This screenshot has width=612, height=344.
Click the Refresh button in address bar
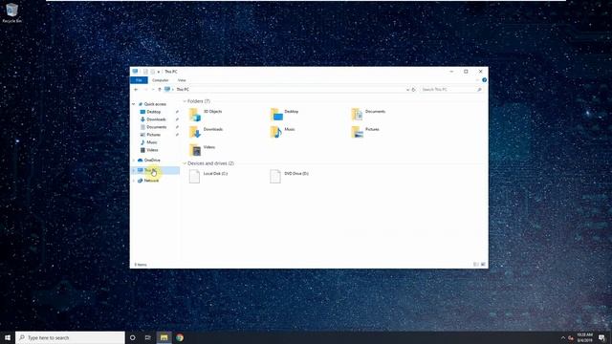pyautogui.click(x=414, y=89)
